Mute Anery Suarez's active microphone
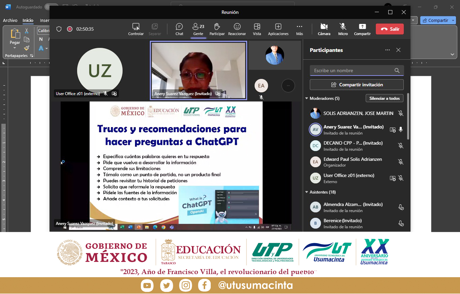The width and height of the screenshot is (460, 294). click(401, 129)
